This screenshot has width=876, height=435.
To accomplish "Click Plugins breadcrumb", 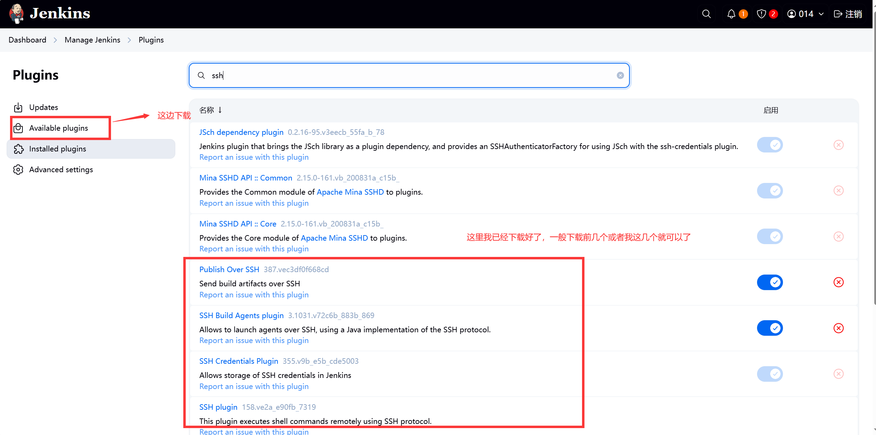I will click(151, 40).
